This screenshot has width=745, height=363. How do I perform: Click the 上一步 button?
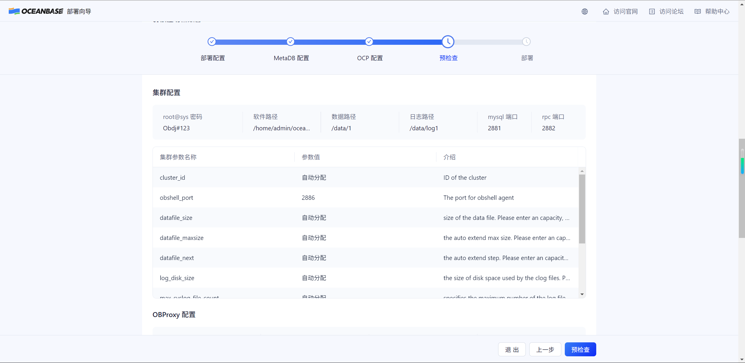[x=545, y=349]
